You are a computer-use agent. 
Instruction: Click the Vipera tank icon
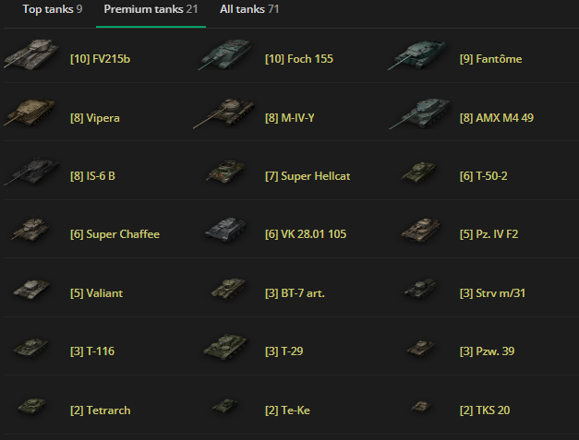pos(30,113)
